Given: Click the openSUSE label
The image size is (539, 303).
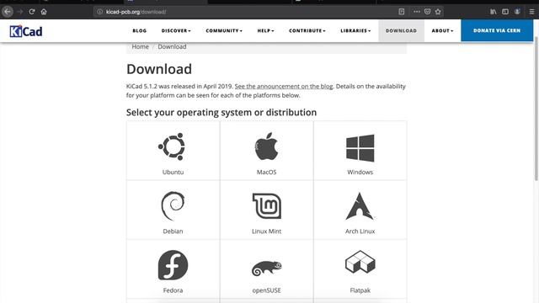Looking at the screenshot, I should (x=266, y=290).
